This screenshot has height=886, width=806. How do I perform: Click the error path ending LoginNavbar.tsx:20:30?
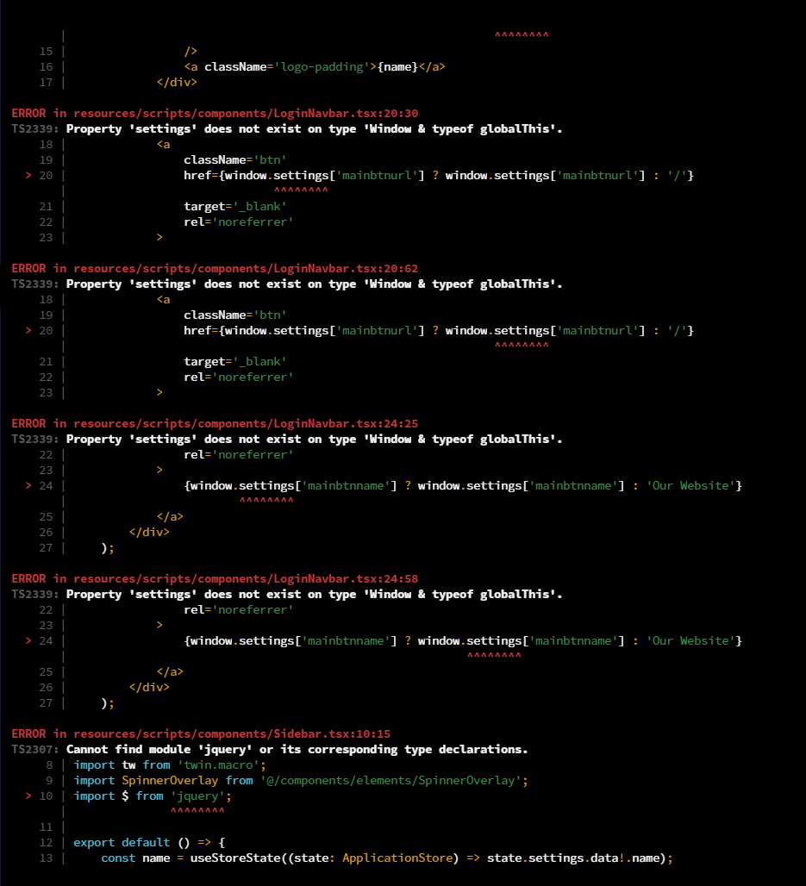pyautogui.click(x=246, y=114)
